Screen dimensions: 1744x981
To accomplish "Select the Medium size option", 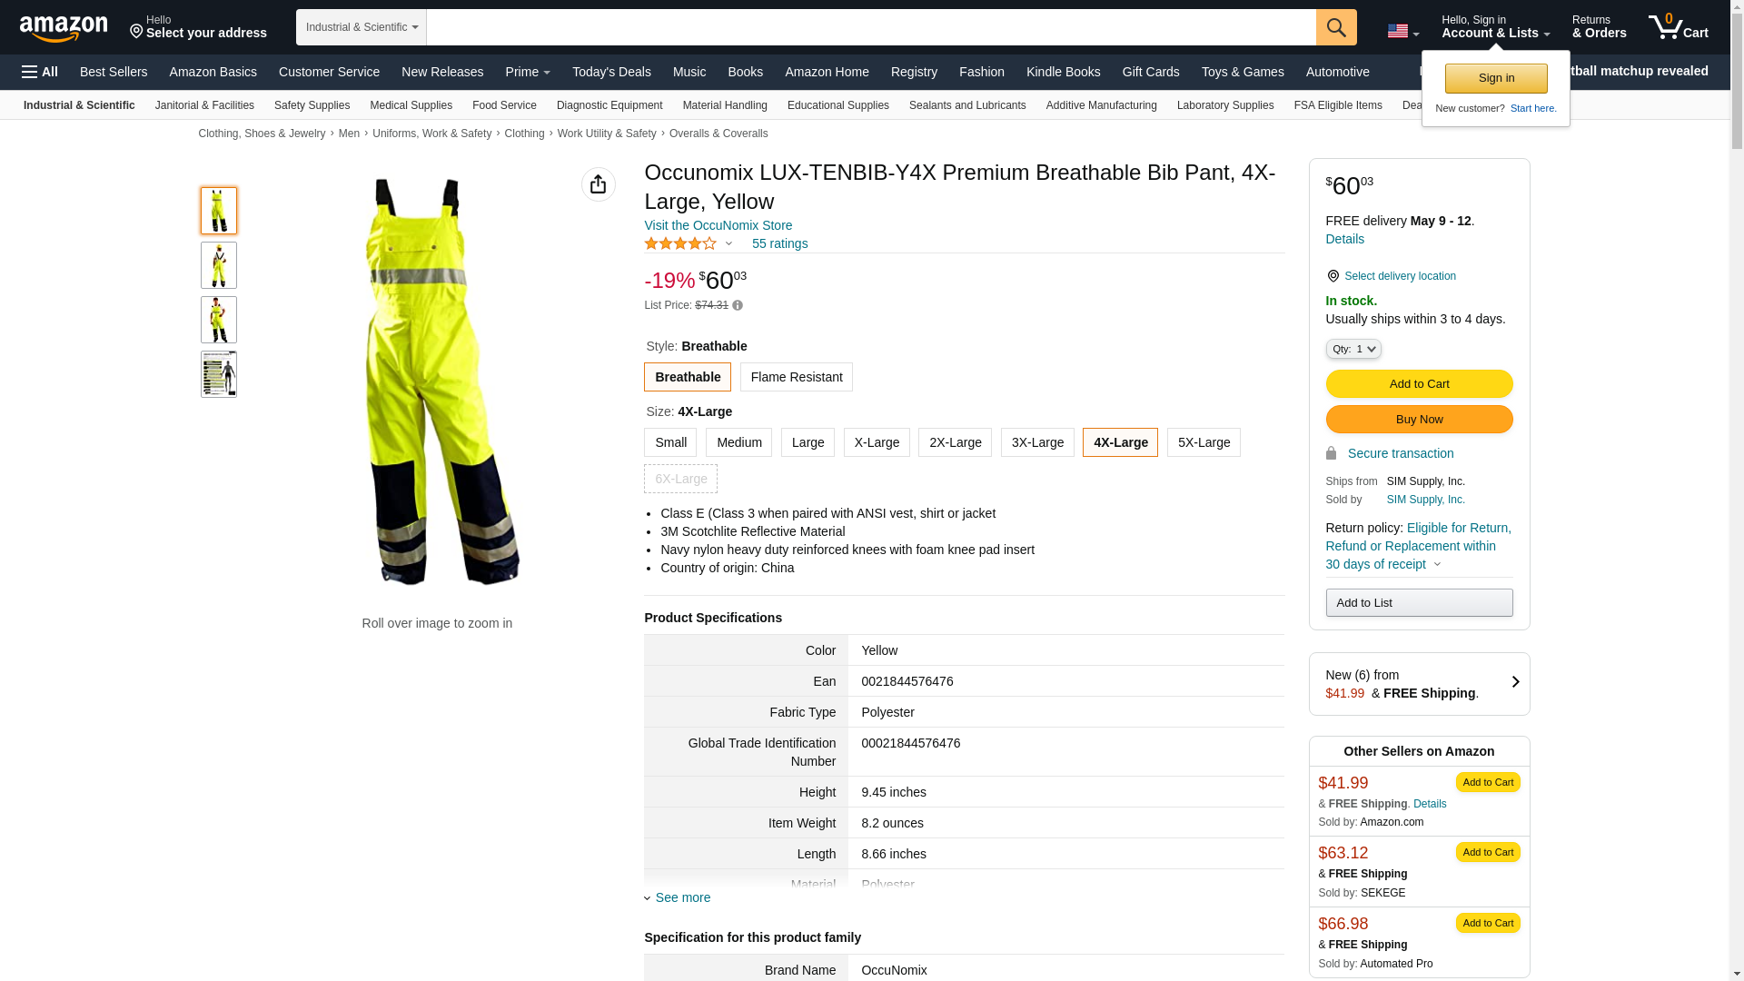I will pos(738,442).
